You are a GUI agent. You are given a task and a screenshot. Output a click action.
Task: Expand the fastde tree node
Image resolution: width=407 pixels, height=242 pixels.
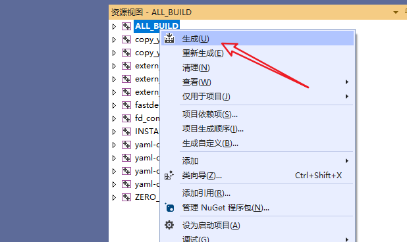[x=114, y=105]
